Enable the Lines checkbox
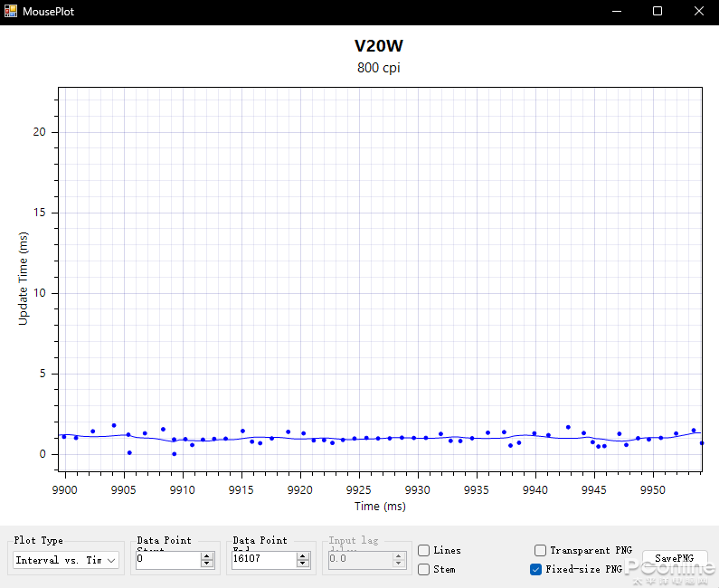The width and height of the screenshot is (719, 588). click(x=423, y=550)
